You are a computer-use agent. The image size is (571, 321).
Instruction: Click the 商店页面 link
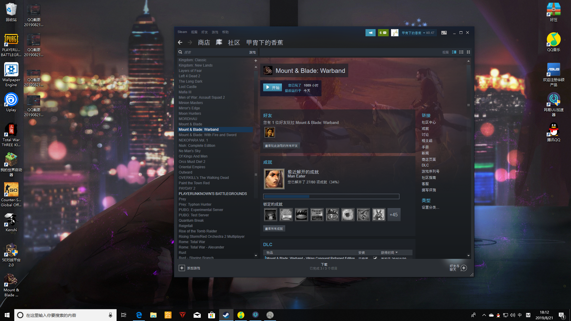pos(429,160)
